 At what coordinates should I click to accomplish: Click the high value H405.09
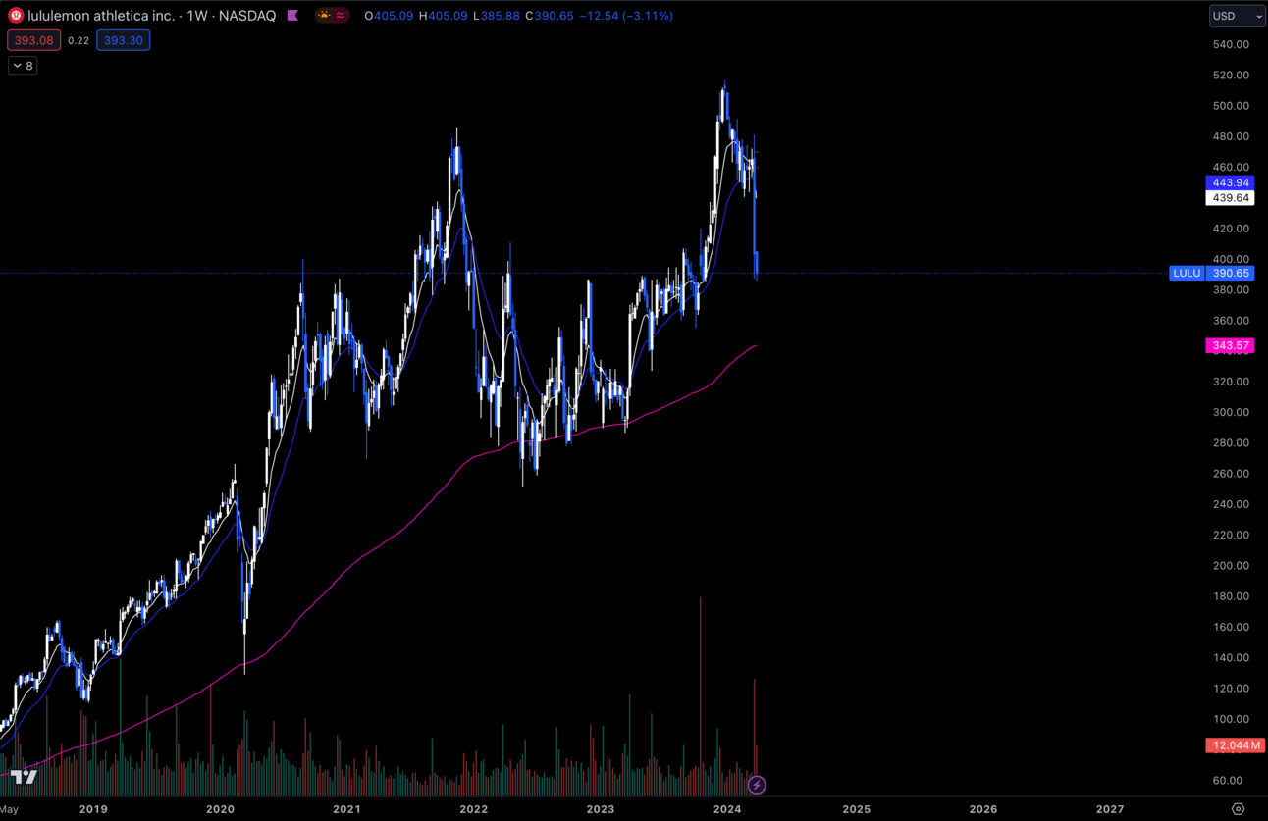[x=443, y=16]
